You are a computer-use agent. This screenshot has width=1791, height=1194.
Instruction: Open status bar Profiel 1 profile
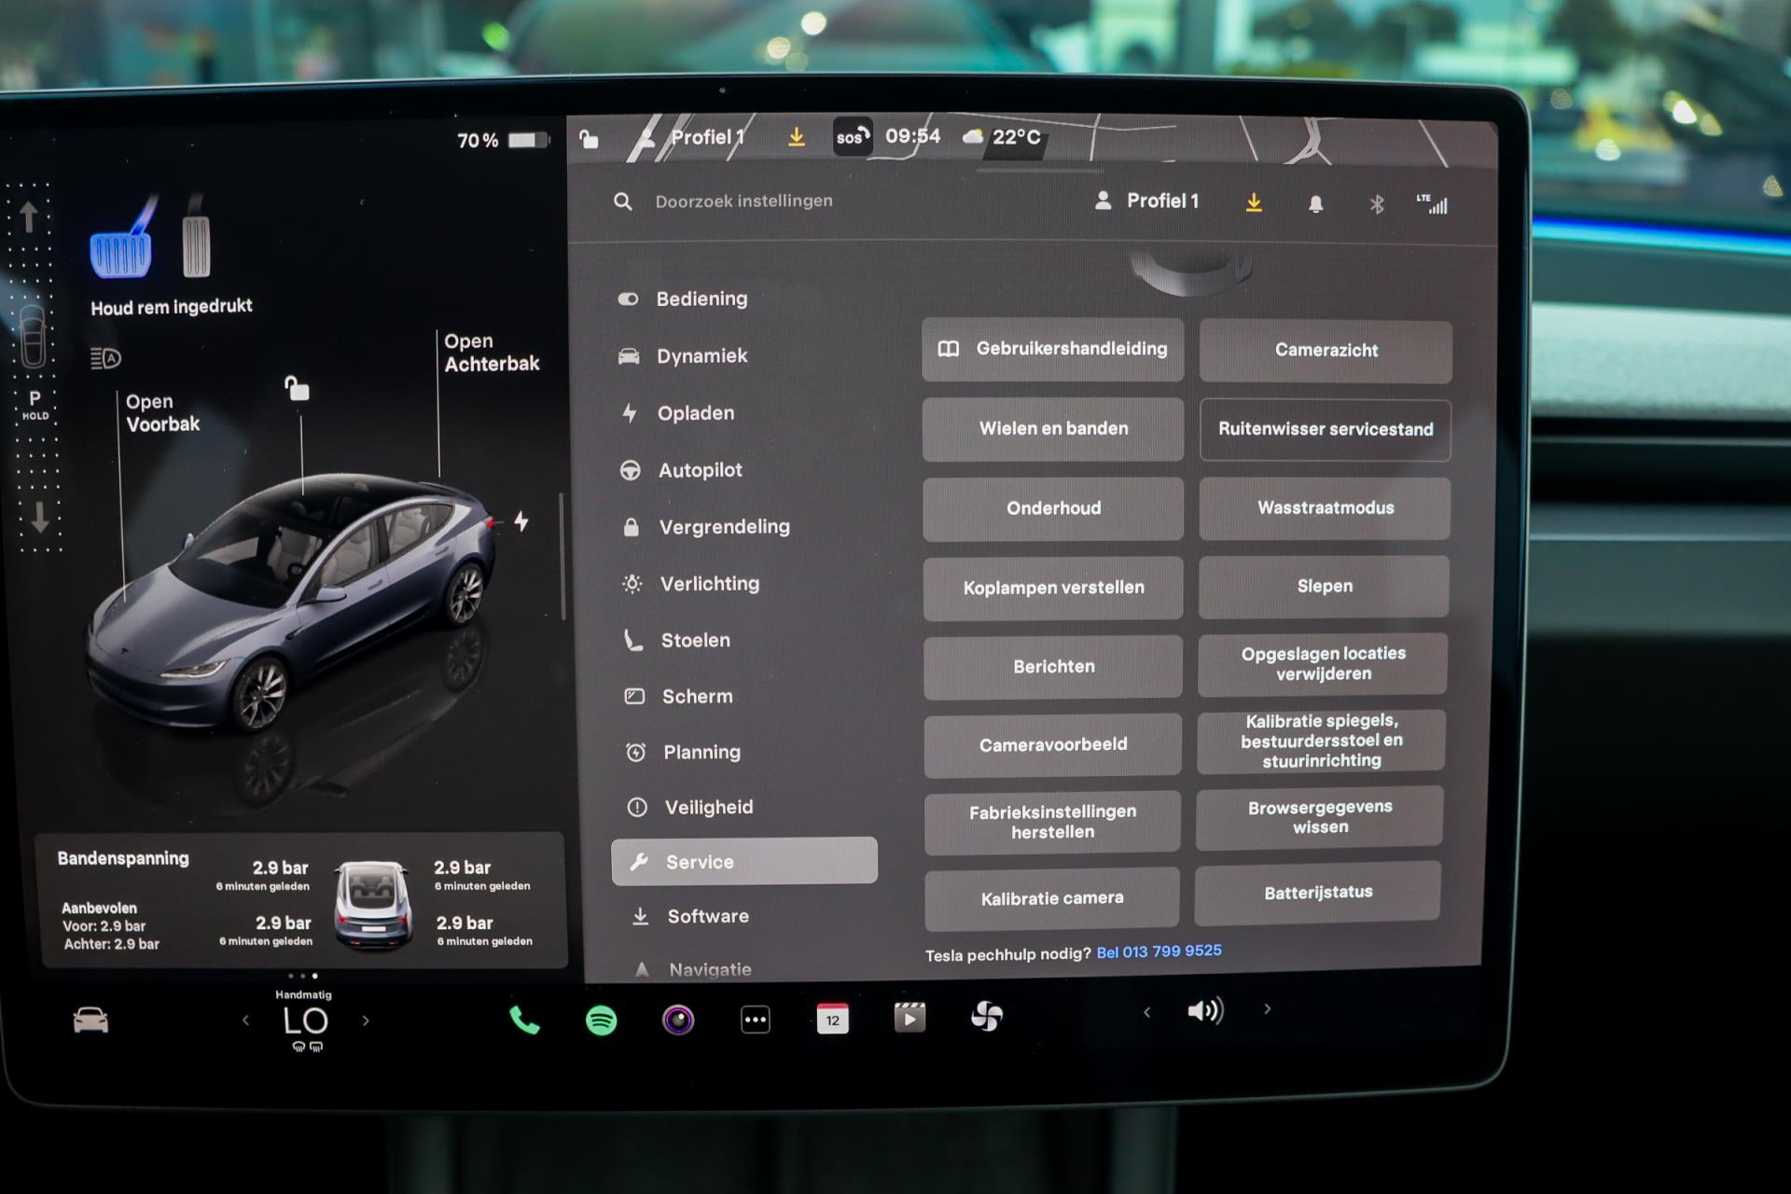point(693,138)
